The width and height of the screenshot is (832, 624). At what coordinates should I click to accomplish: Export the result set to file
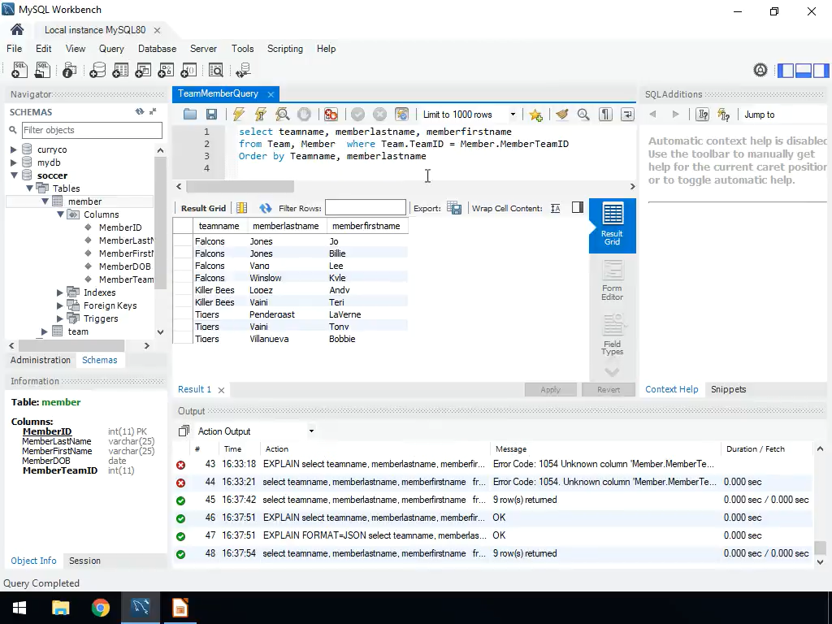[454, 208]
